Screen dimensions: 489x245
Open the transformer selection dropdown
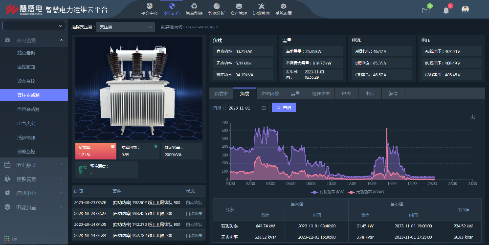[125, 27]
